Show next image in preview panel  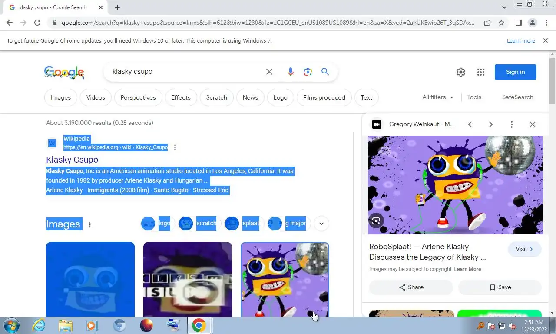click(491, 124)
